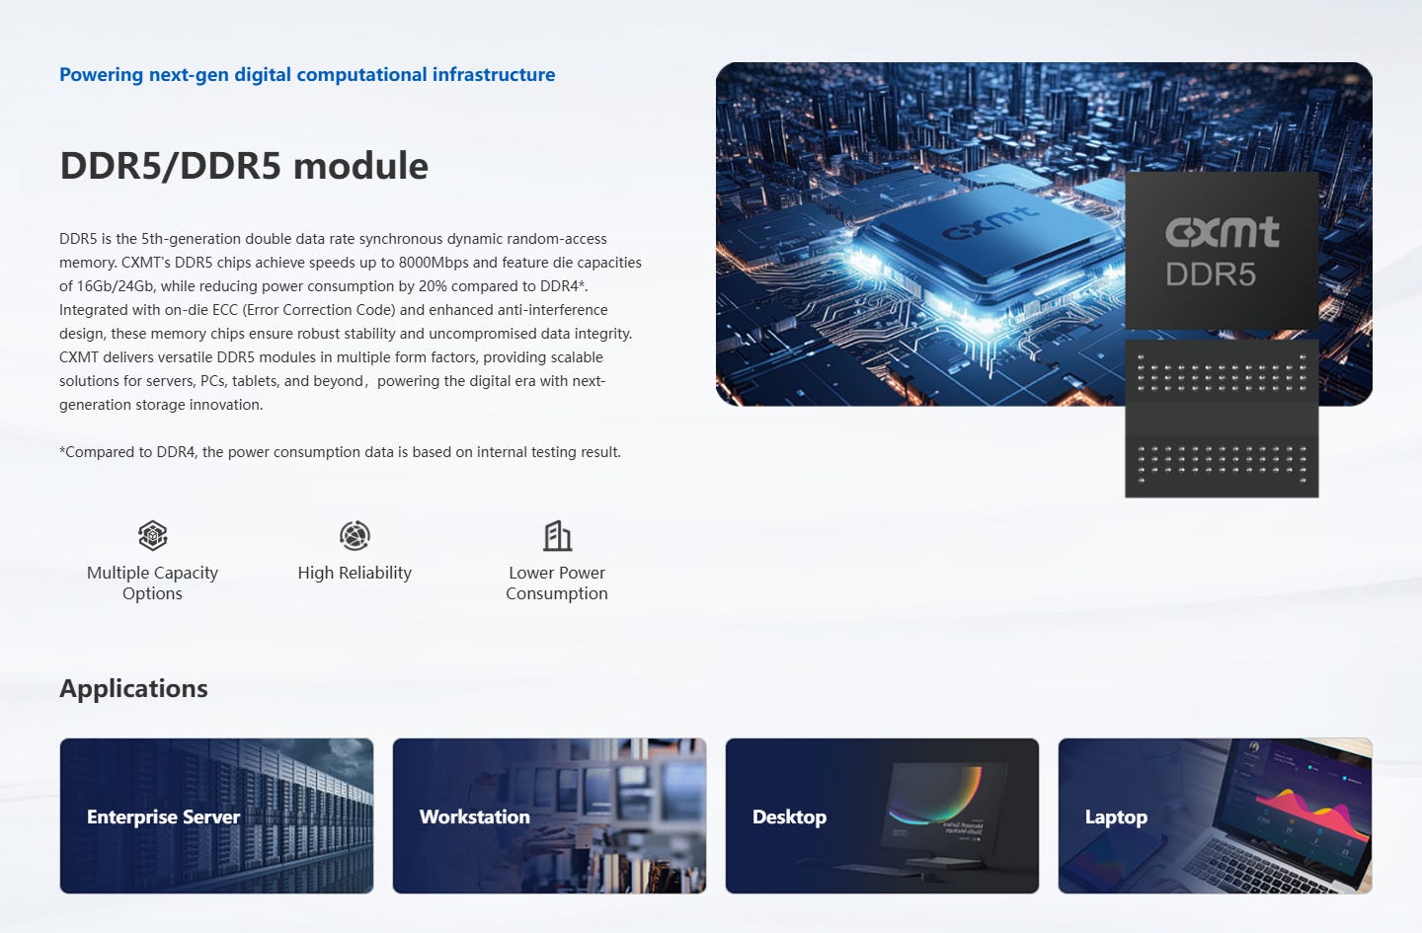This screenshot has width=1422, height=933.
Task: Click the CXMT DDR5 chip product image
Action: 1222,335
